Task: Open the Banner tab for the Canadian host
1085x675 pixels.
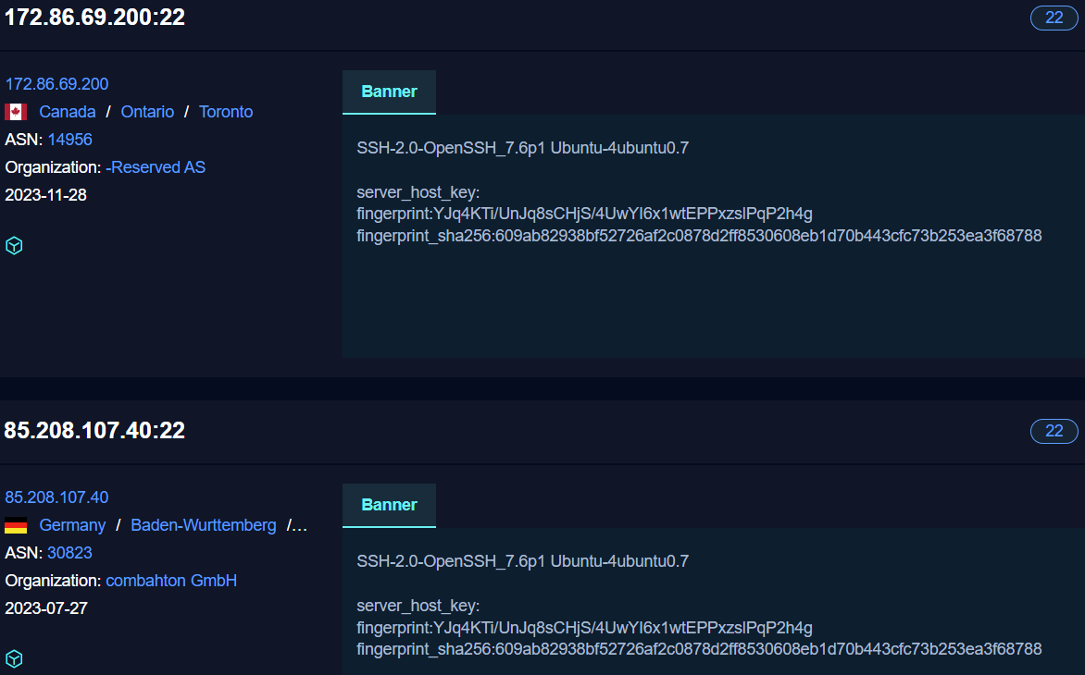Action: pos(389,91)
